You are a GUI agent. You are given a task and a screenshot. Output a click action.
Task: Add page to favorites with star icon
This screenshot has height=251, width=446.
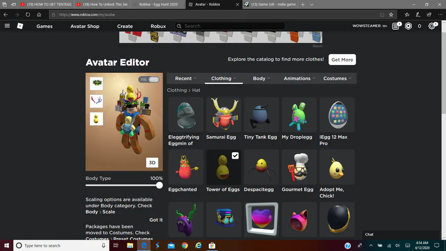pos(391,14)
